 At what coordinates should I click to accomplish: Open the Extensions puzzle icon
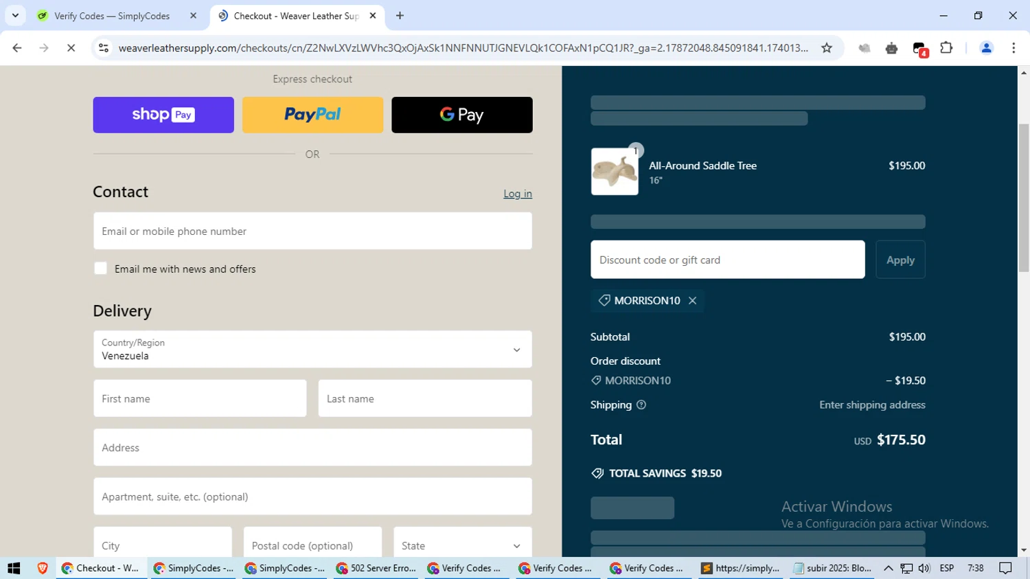pyautogui.click(x=946, y=48)
